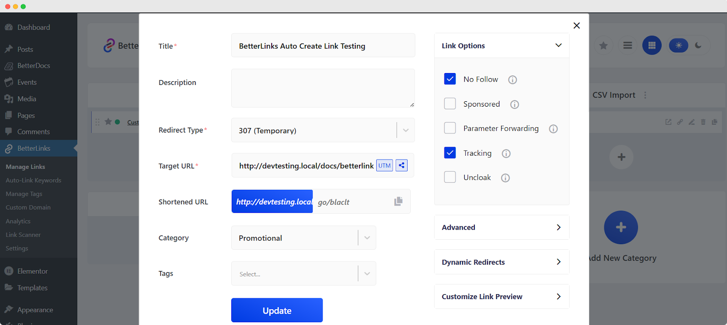727x325 pixels.
Task: Switch to grid view icon in header
Action: [x=652, y=45]
